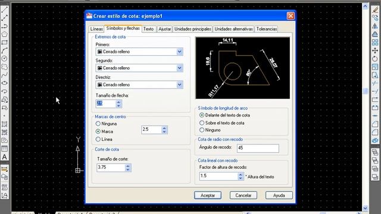Select the Offset tool

(x=375, y=34)
